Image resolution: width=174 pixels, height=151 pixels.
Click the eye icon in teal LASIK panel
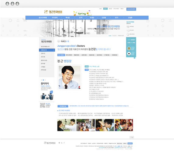(x=129, y=53)
